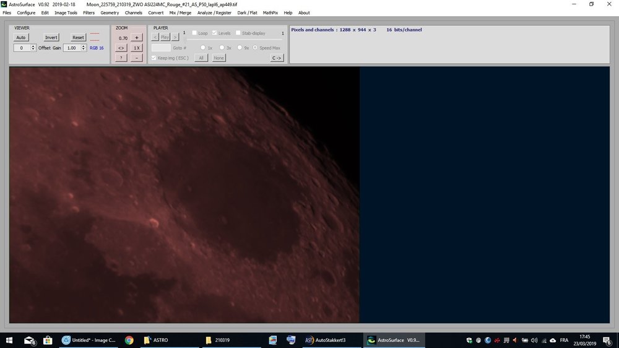Click the Windows Start button
619x348 pixels.
pyautogui.click(x=9, y=340)
